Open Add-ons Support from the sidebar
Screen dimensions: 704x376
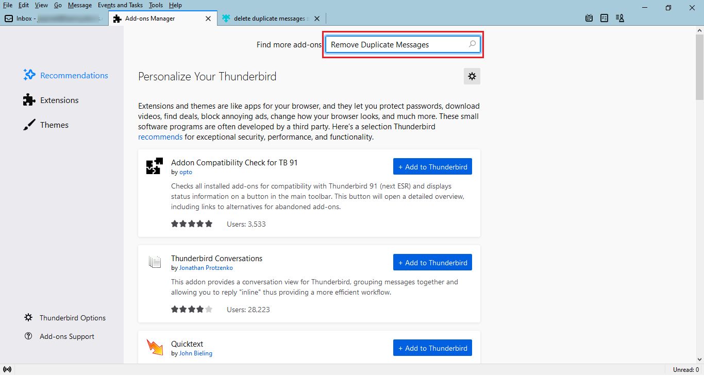coord(59,336)
